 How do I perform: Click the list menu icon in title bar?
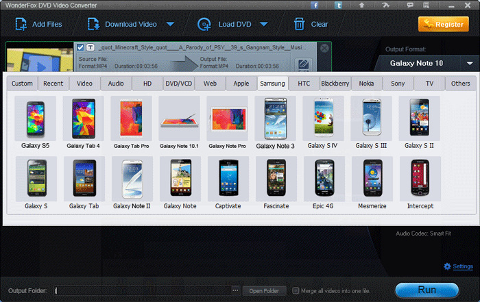click(x=426, y=5)
